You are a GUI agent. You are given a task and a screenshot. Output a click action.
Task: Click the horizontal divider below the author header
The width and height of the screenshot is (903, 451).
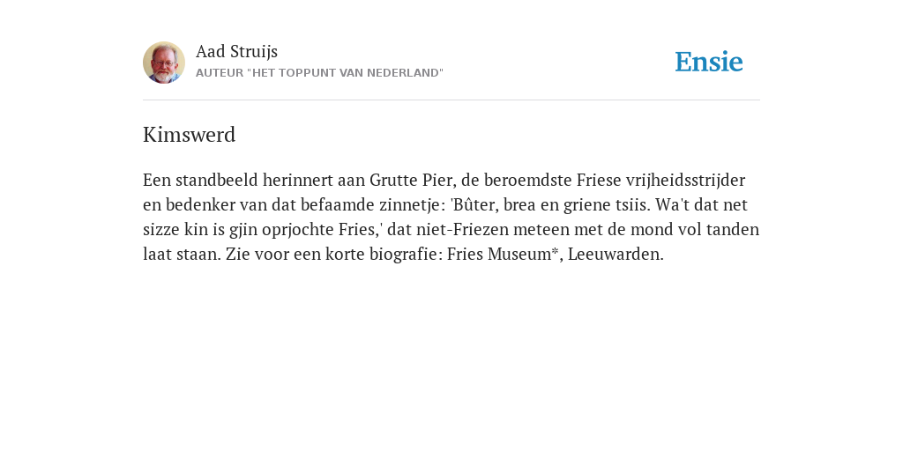(451, 100)
